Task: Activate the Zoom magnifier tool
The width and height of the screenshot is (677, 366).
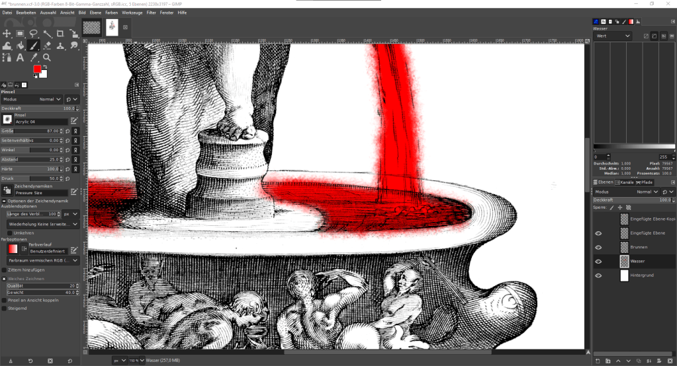Action: pos(47,57)
